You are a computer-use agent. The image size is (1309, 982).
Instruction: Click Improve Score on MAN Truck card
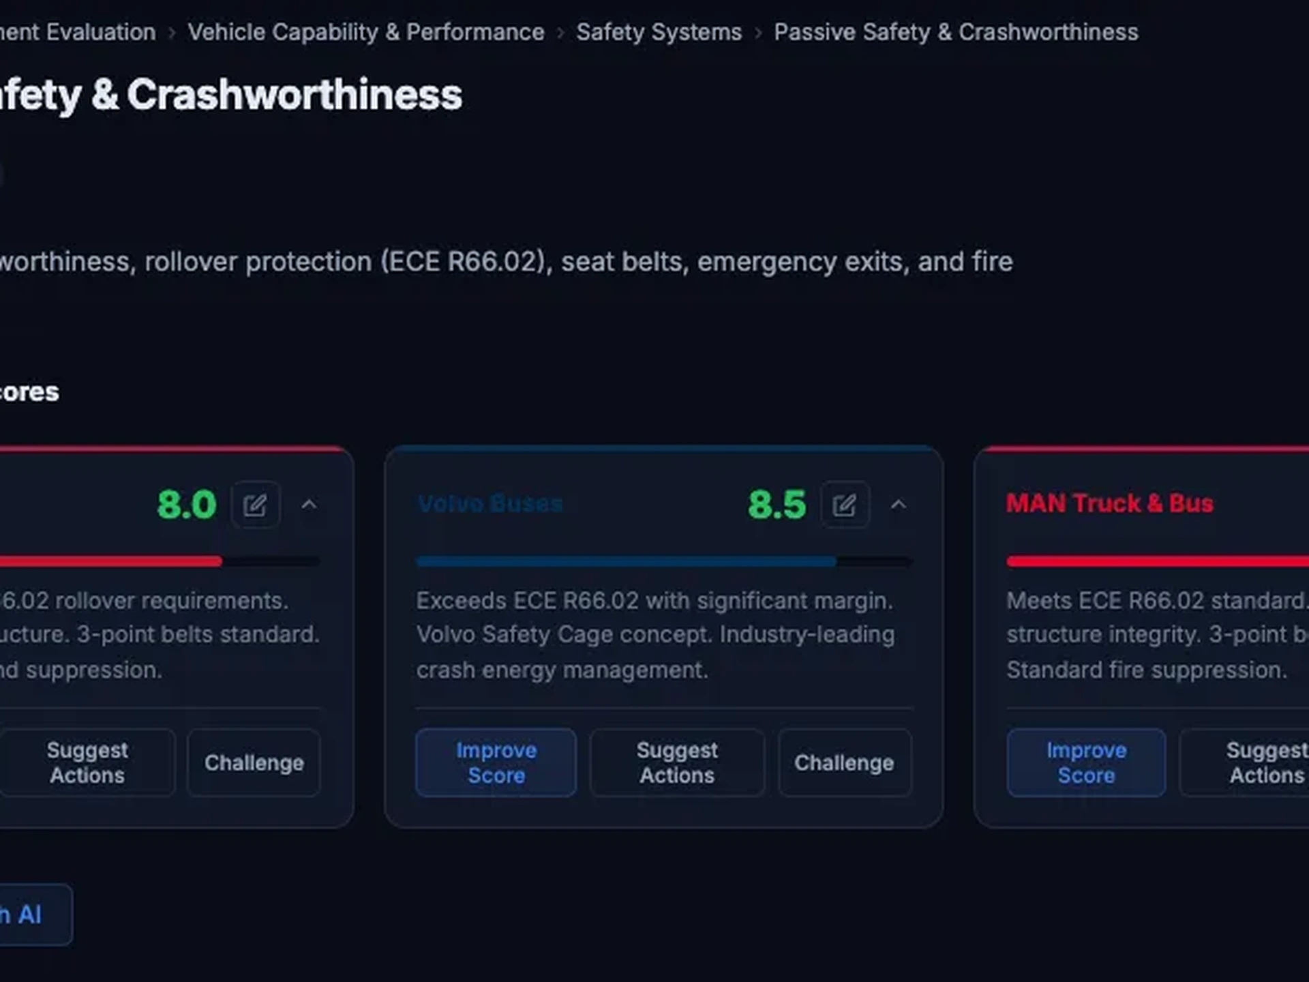point(1085,762)
